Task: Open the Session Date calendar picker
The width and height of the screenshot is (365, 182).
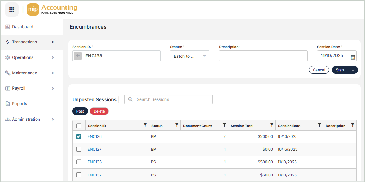Action: click(x=353, y=56)
